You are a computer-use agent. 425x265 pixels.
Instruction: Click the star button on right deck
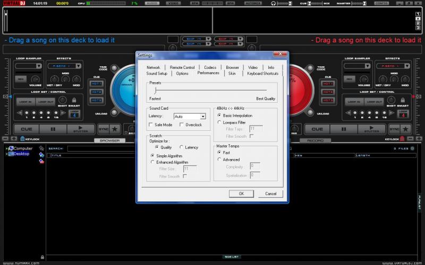[405, 129]
